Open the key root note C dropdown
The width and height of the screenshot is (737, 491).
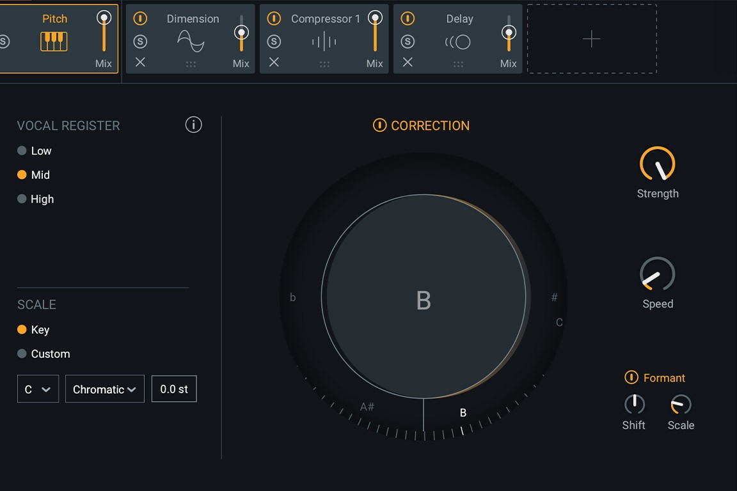[x=38, y=389]
